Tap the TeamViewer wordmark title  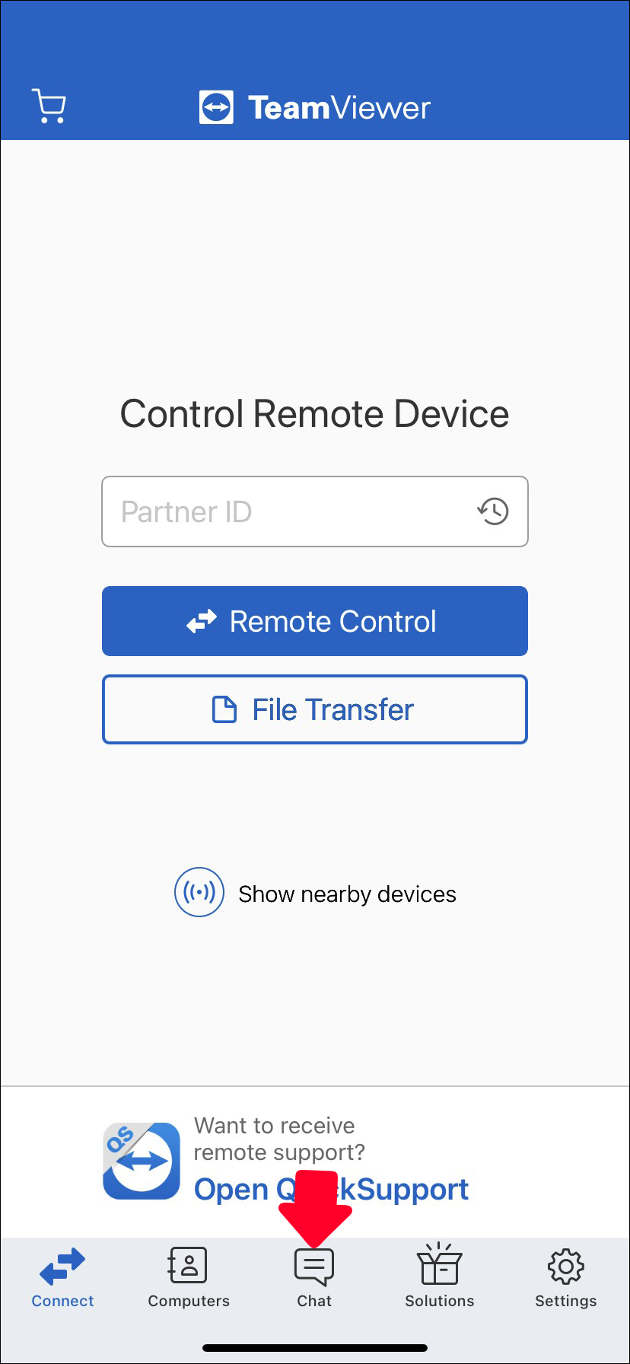coord(339,107)
